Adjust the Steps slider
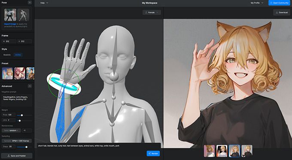 [26, 147]
